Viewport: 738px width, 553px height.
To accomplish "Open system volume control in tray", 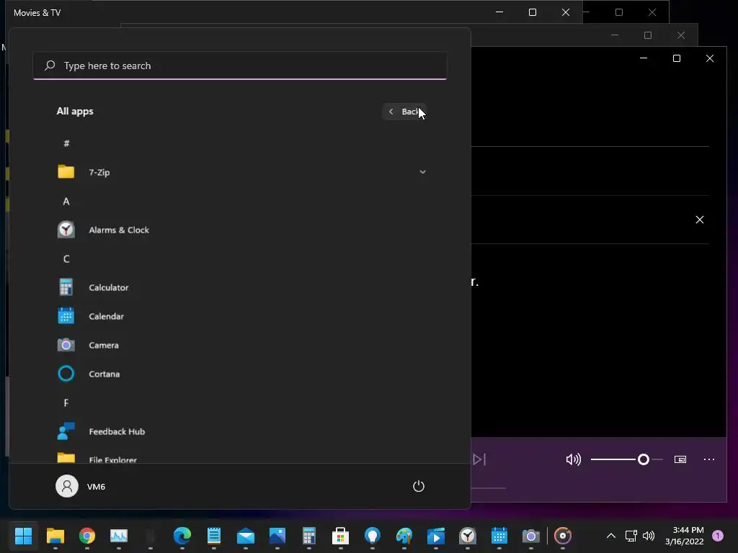I will point(649,536).
